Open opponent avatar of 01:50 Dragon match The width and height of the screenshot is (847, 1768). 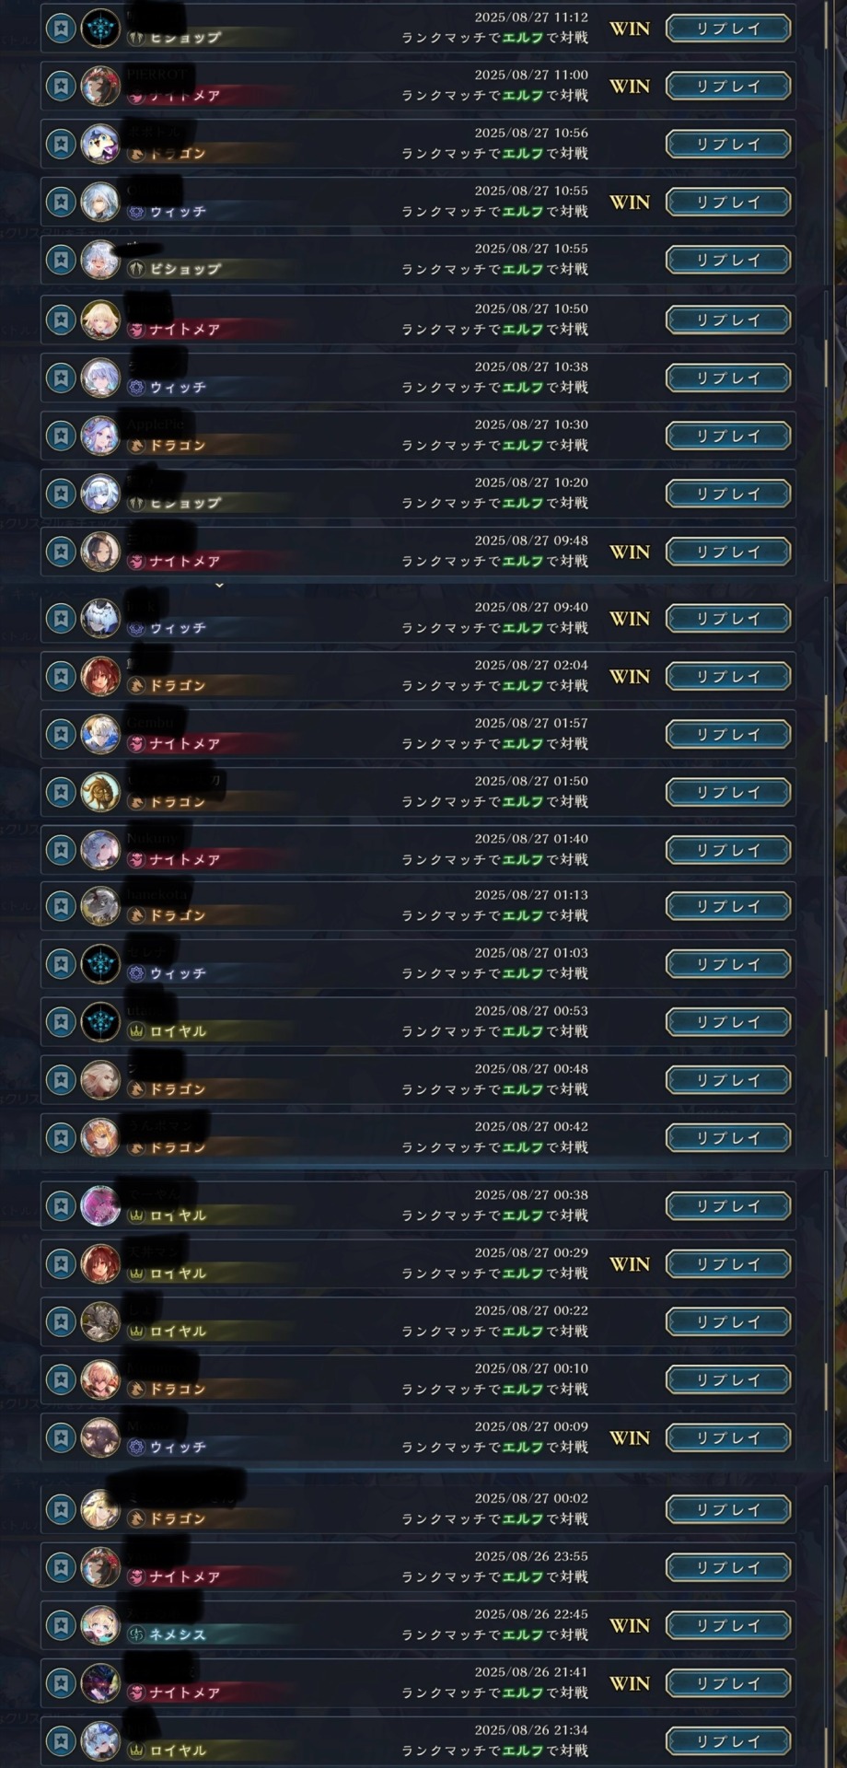[x=100, y=793]
